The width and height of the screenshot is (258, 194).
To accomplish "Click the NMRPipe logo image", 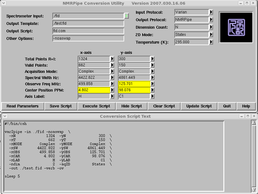I will (236, 27).
